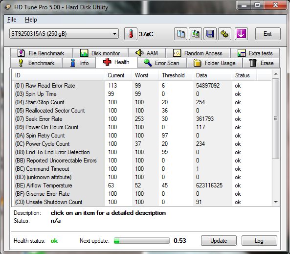Click the Exit button

(x=268, y=34)
